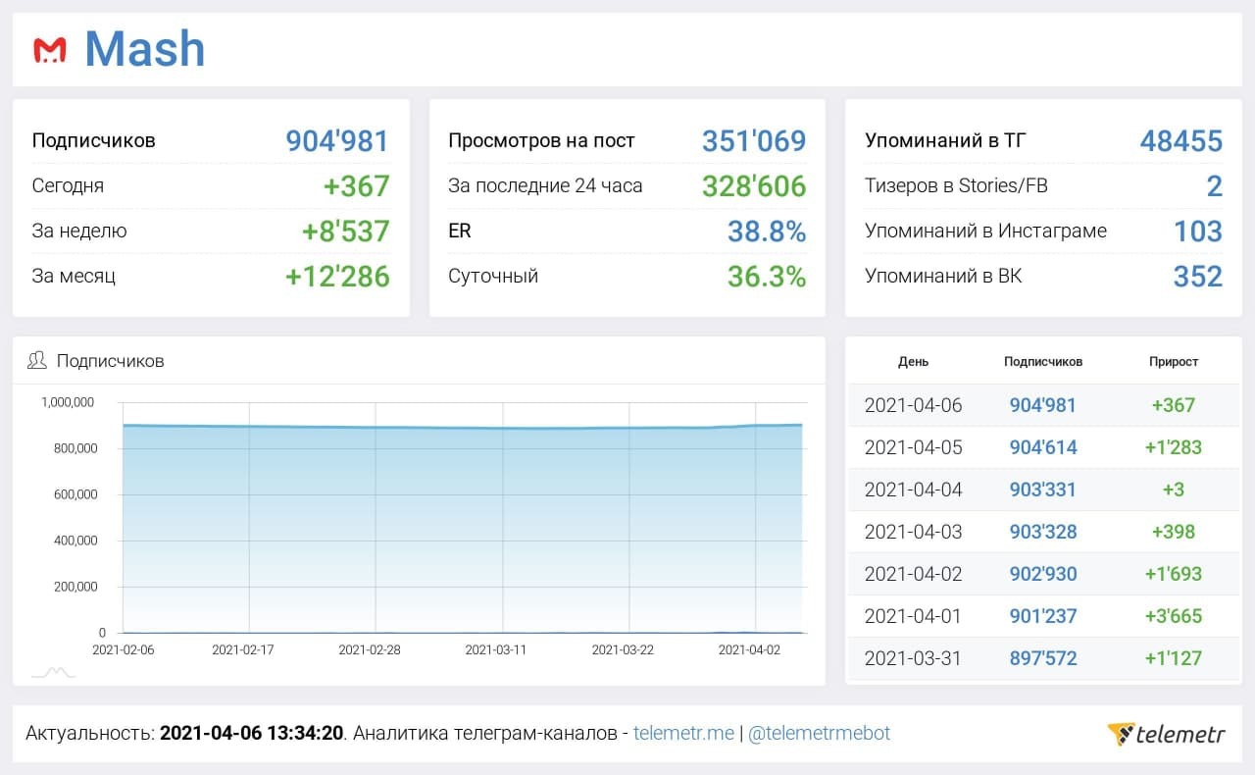This screenshot has width=1255, height=775.
Task: Click the Прирост column header
Action: [1174, 362]
